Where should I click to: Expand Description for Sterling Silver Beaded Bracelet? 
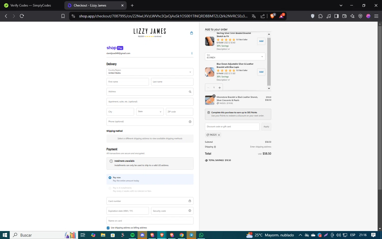click(223, 49)
